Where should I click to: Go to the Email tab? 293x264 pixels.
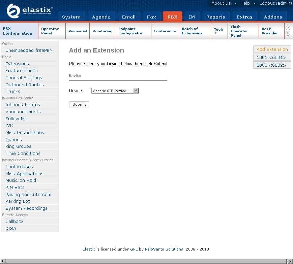[128, 17]
